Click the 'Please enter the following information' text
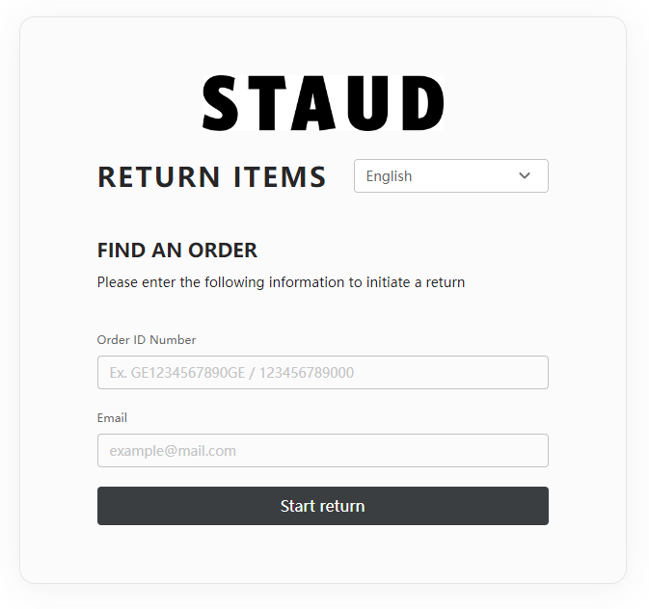This screenshot has height=609, width=649. [x=281, y=283]
